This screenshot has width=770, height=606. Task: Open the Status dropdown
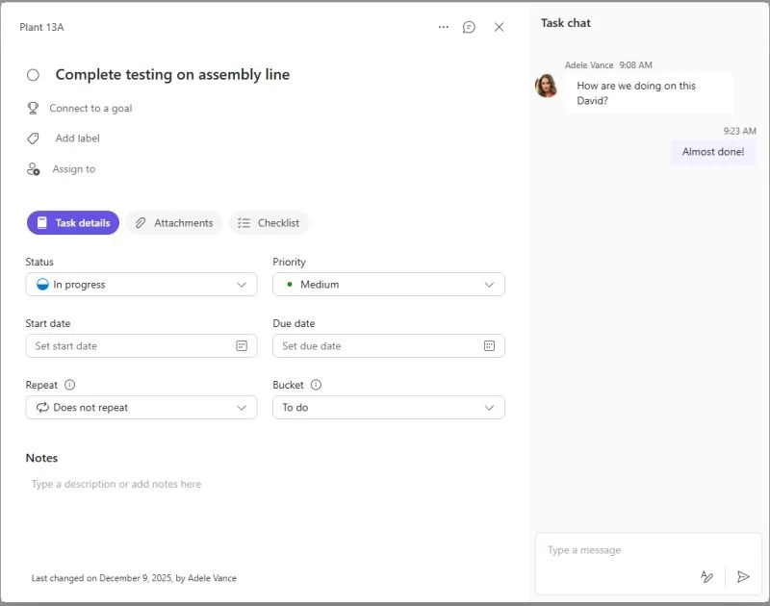(x=141, y=284)
